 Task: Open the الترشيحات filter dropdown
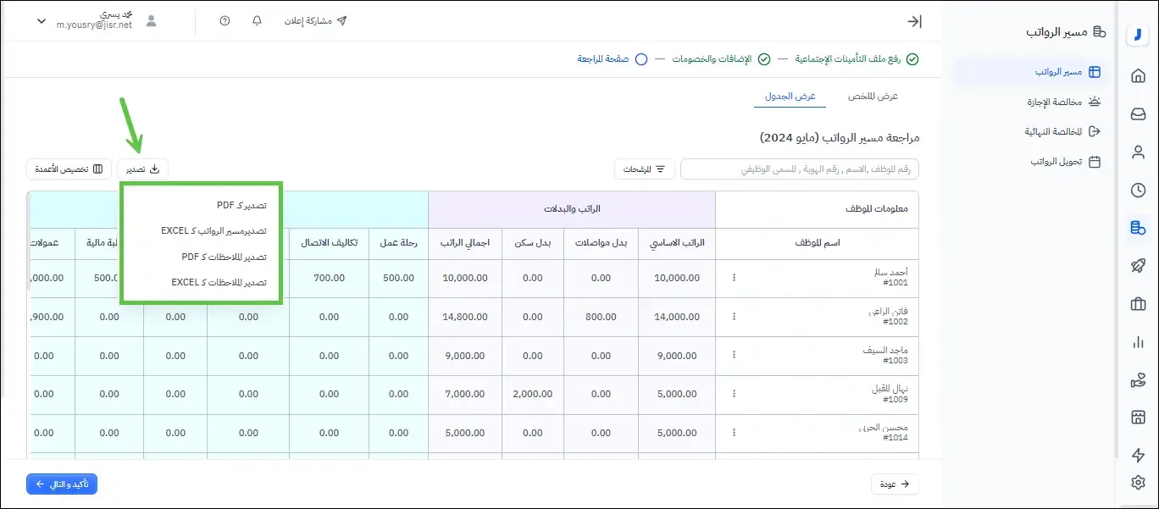(x=645, y=169)
